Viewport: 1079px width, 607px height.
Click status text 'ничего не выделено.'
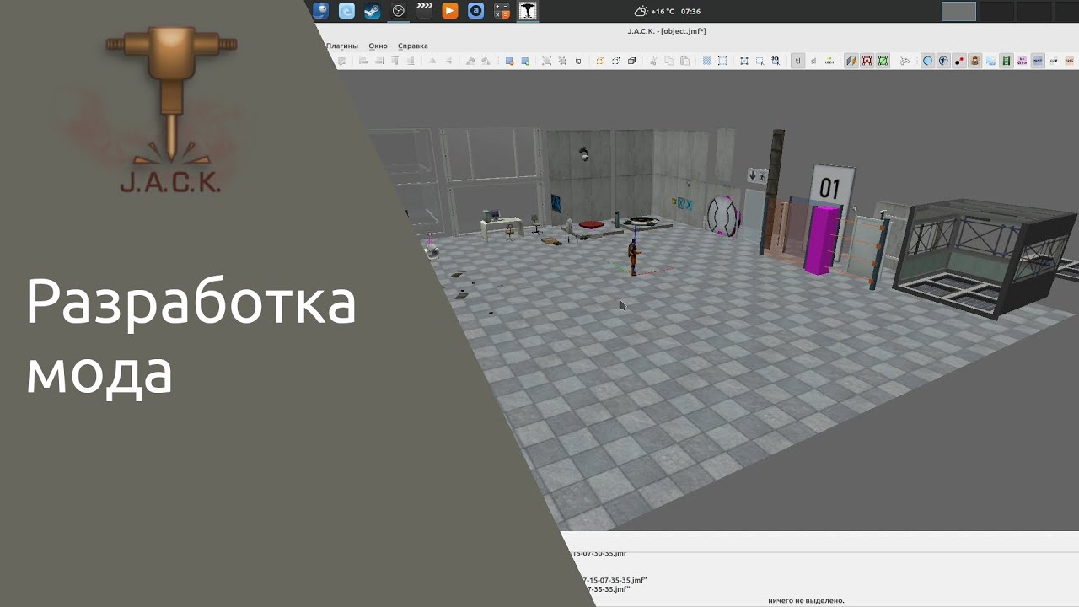tap(806, 600)
